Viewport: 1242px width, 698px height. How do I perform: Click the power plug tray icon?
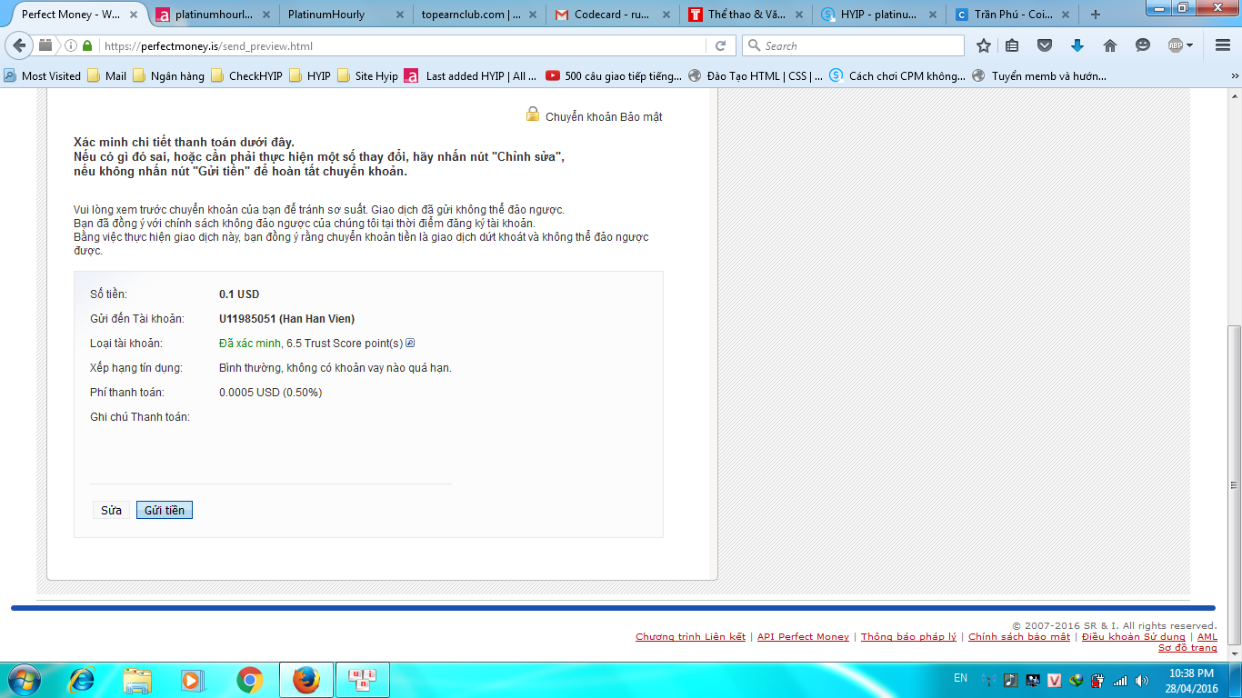1098,680
